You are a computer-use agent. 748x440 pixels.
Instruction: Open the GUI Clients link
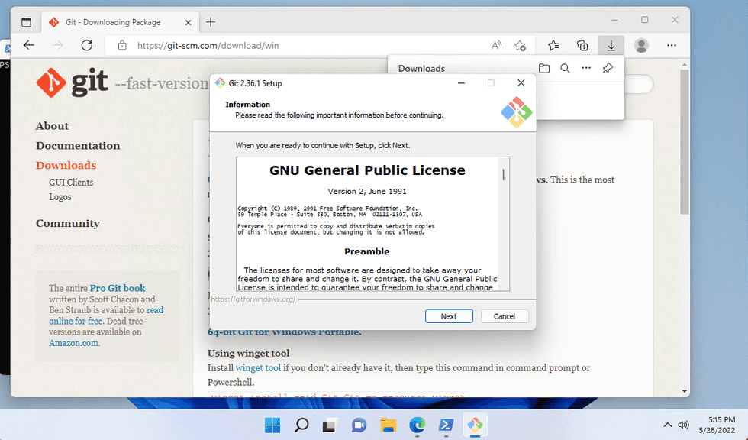(x=71, y=183)
